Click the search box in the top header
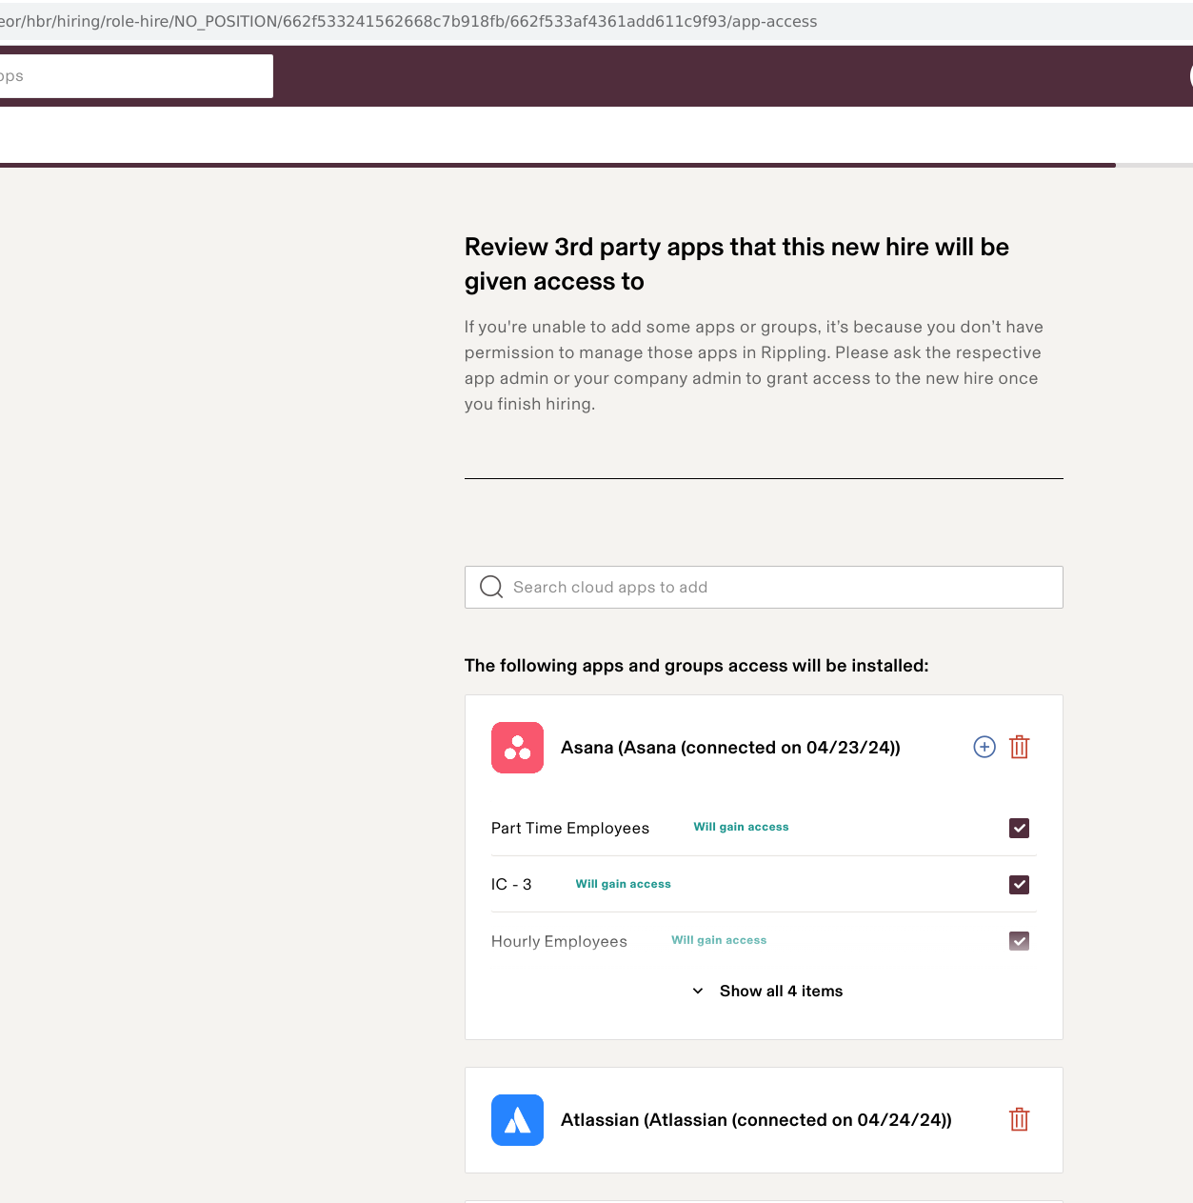Screen dimensions: 1193x1203 [133, 76]
